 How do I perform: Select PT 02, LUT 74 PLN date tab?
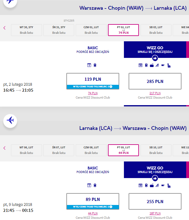[123, 30]
